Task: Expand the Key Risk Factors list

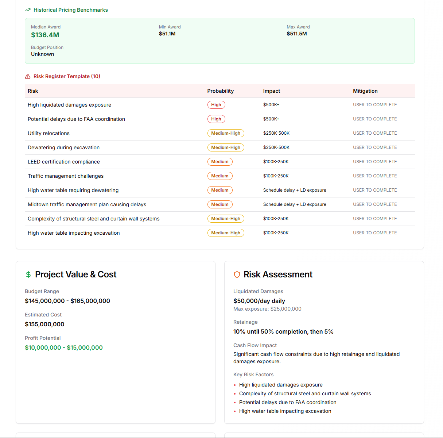Action: (253, 374)
